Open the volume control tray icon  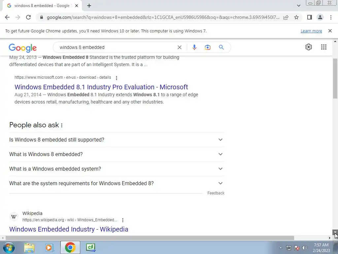(305, 248)
